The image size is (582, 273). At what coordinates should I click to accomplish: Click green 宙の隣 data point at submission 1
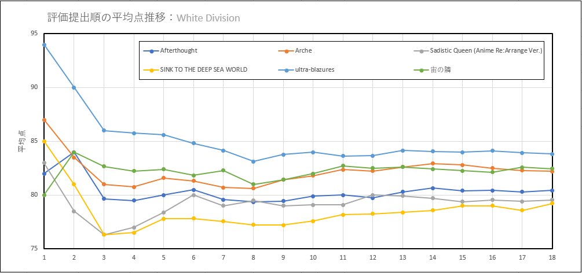click(44, 195)
